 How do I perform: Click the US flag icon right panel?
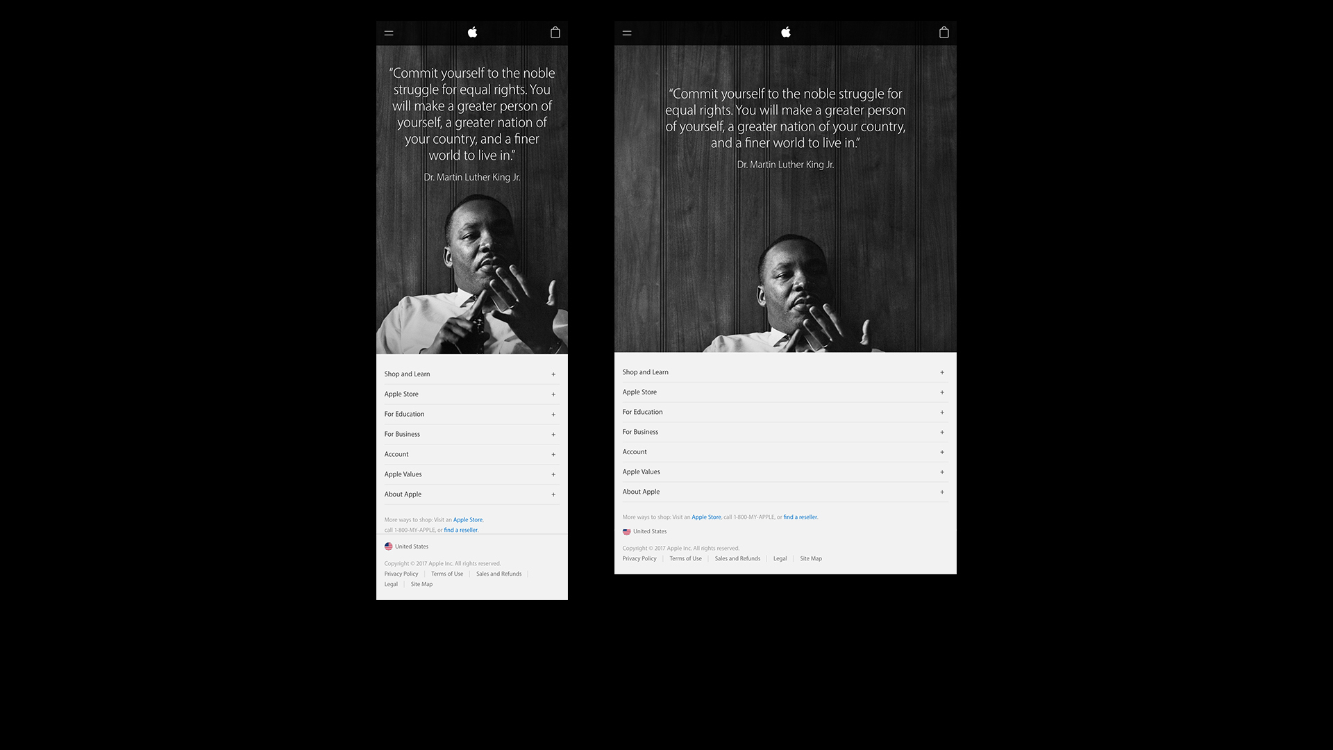click(x=626, y=531)
